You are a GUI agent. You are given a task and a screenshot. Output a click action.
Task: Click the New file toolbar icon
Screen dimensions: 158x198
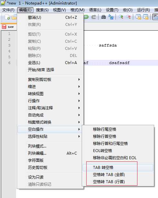7,17
